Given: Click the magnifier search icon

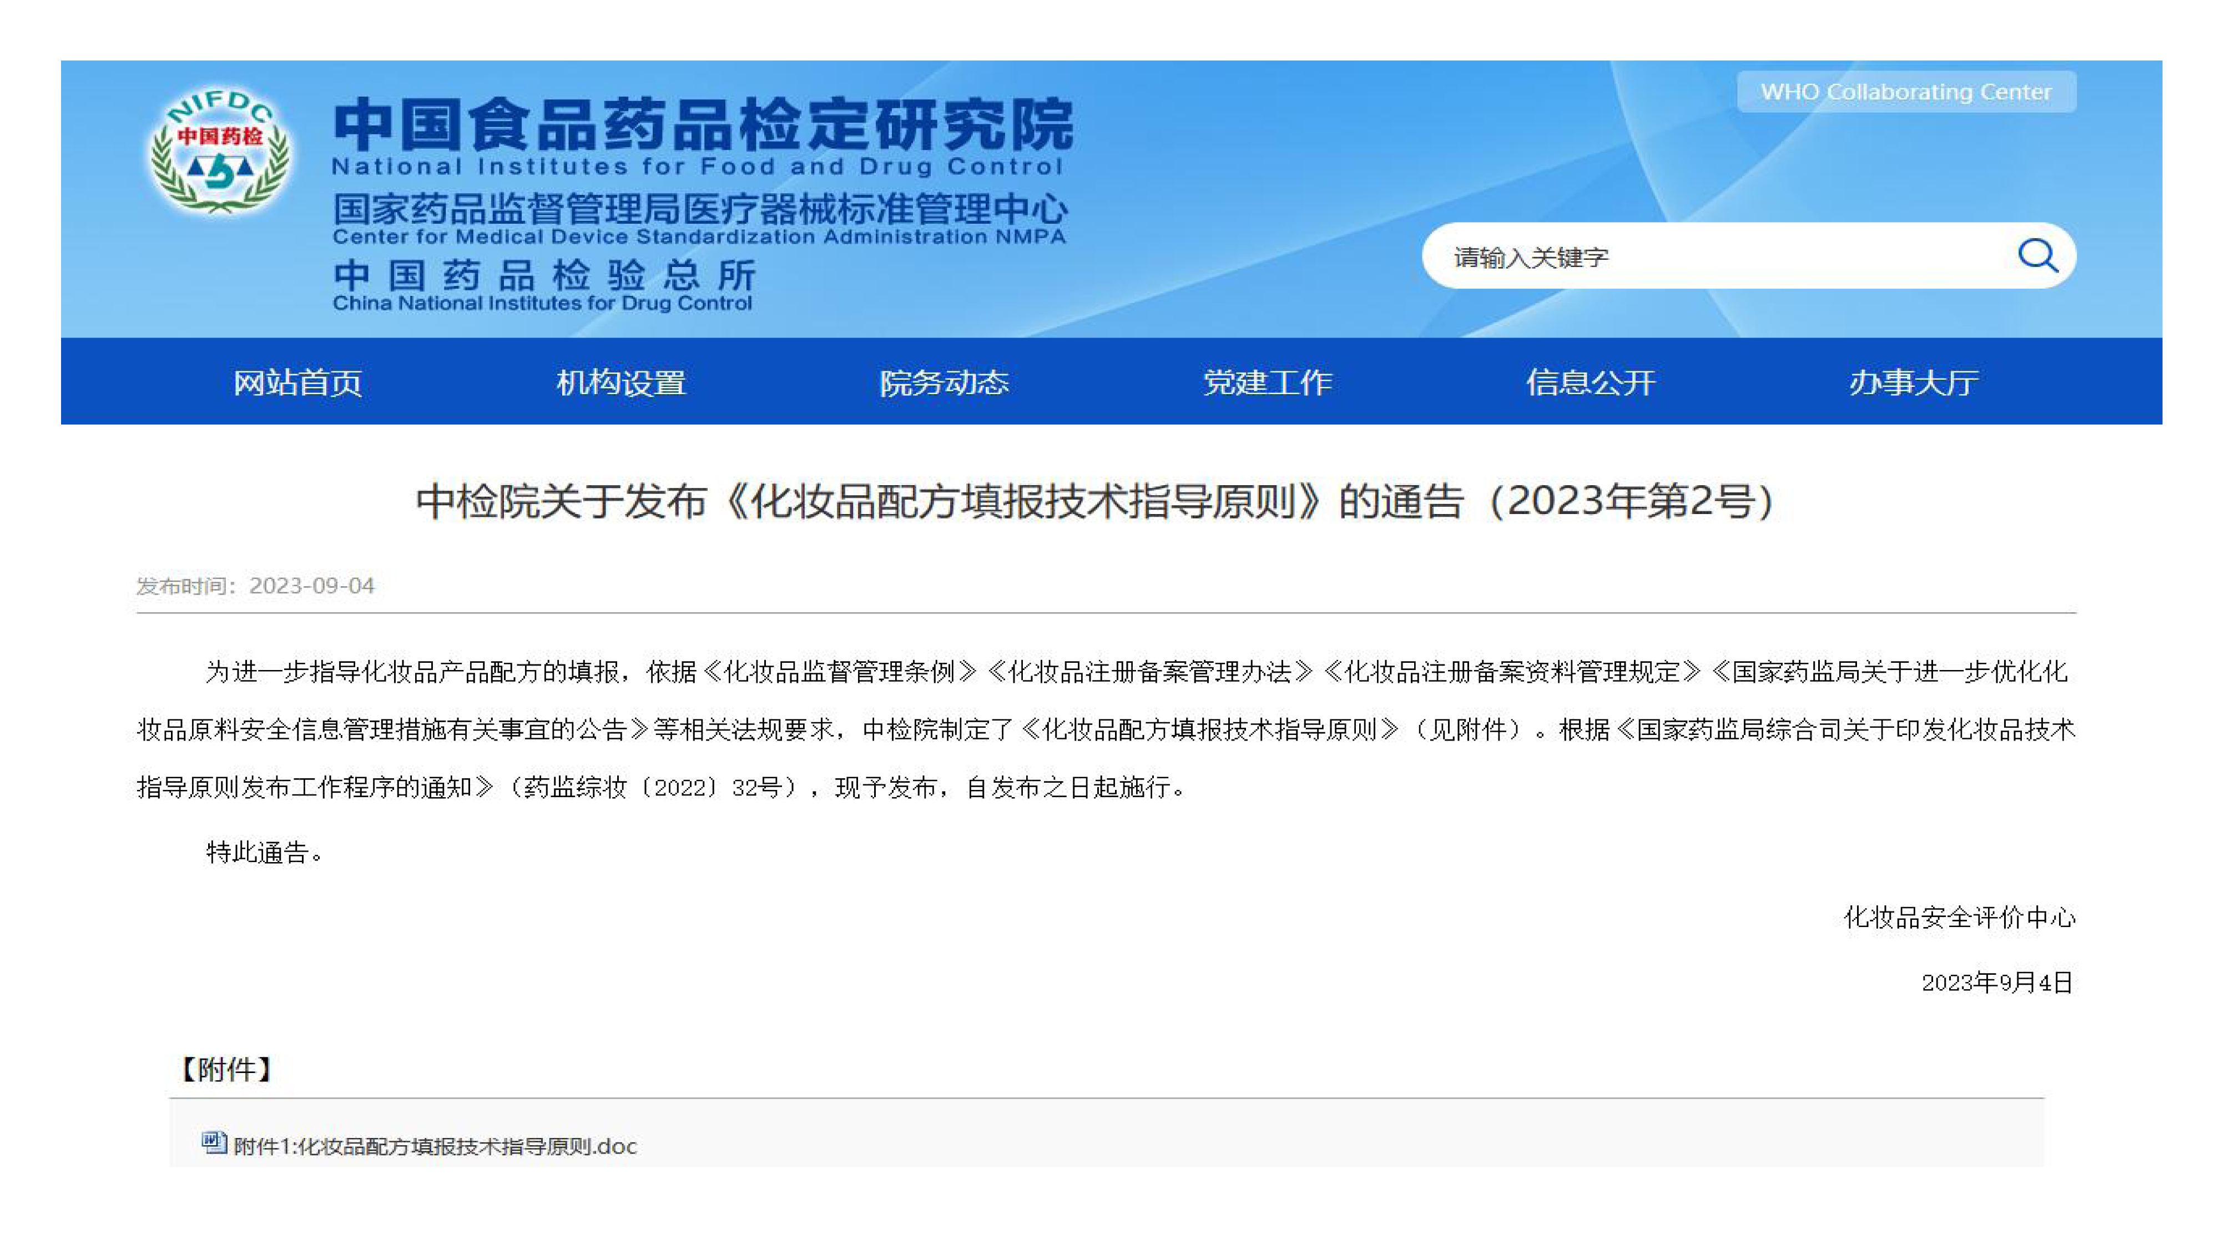Looking at the screenshot, I should [2037, 255].
